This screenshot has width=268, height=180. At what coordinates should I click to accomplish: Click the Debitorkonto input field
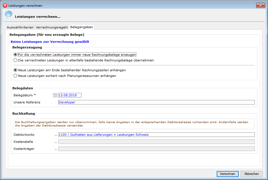(156, 135)
